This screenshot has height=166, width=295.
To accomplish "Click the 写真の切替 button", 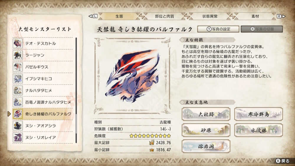I will [262, 29].
